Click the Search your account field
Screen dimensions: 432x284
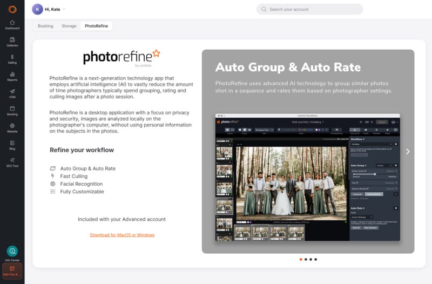point(309,9)
